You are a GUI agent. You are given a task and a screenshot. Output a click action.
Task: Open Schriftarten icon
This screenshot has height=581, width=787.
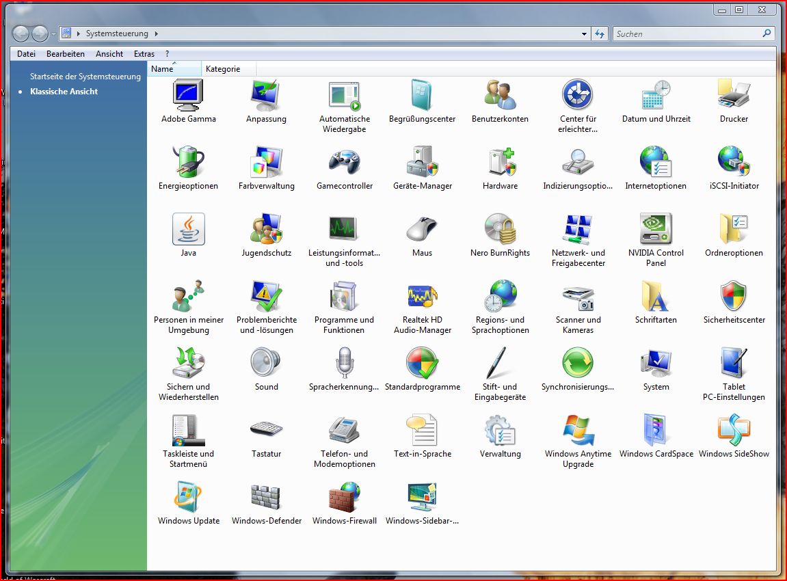pos(656,296)
